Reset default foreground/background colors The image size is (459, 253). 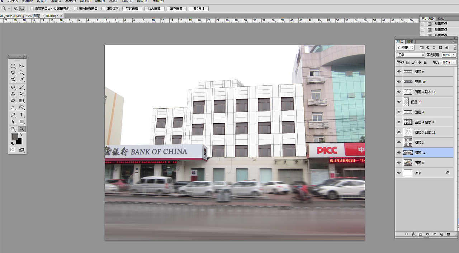pyautogui.click(x=13, y=143)
